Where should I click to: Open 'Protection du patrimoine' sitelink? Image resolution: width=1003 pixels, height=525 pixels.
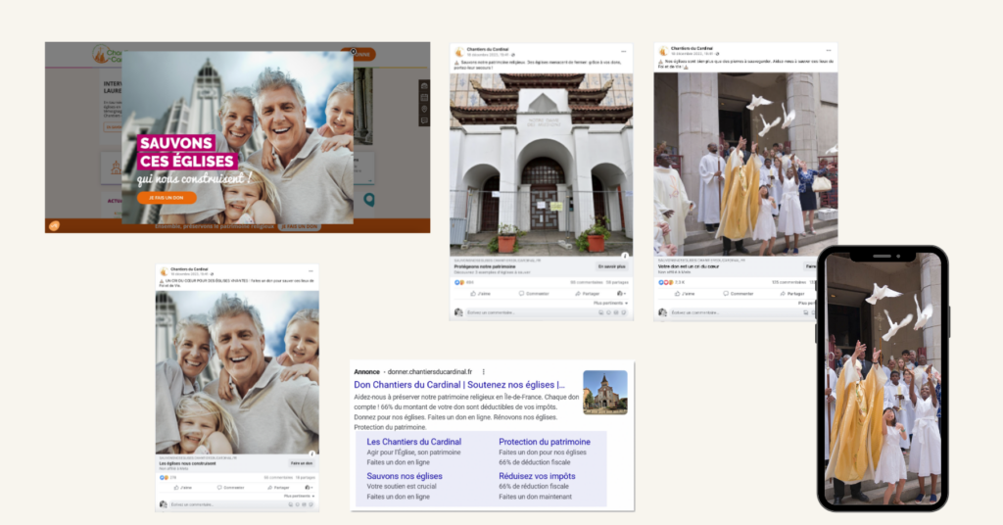click(x=545, y=442)
